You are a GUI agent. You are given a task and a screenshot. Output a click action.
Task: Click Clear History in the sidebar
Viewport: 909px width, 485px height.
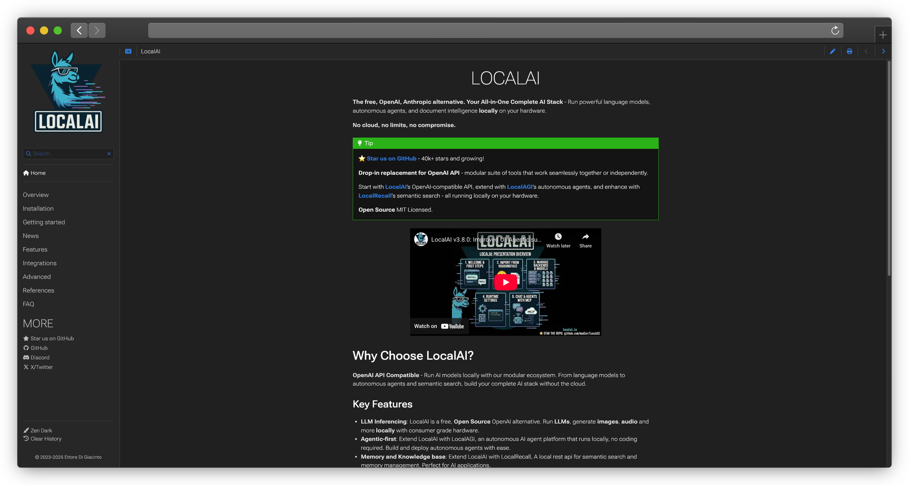pyautogui.click(x=45, y=439)
